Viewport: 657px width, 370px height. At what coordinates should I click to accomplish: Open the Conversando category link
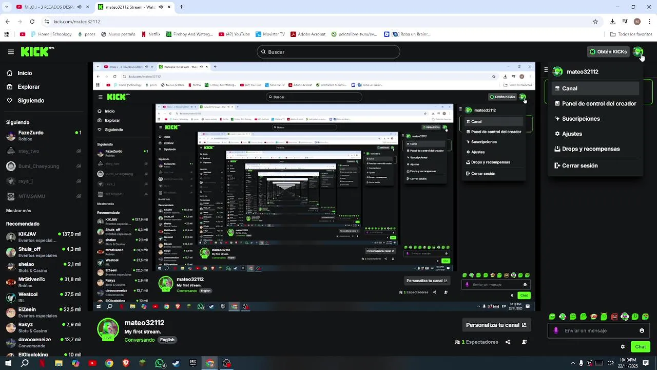tap(139, 340)
